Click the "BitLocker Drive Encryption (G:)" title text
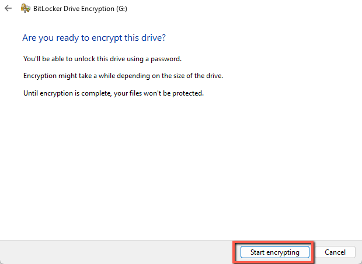Image resolution: width=362 pixels, height=264 pixels. pyautogui.click(x=80, y=10)
